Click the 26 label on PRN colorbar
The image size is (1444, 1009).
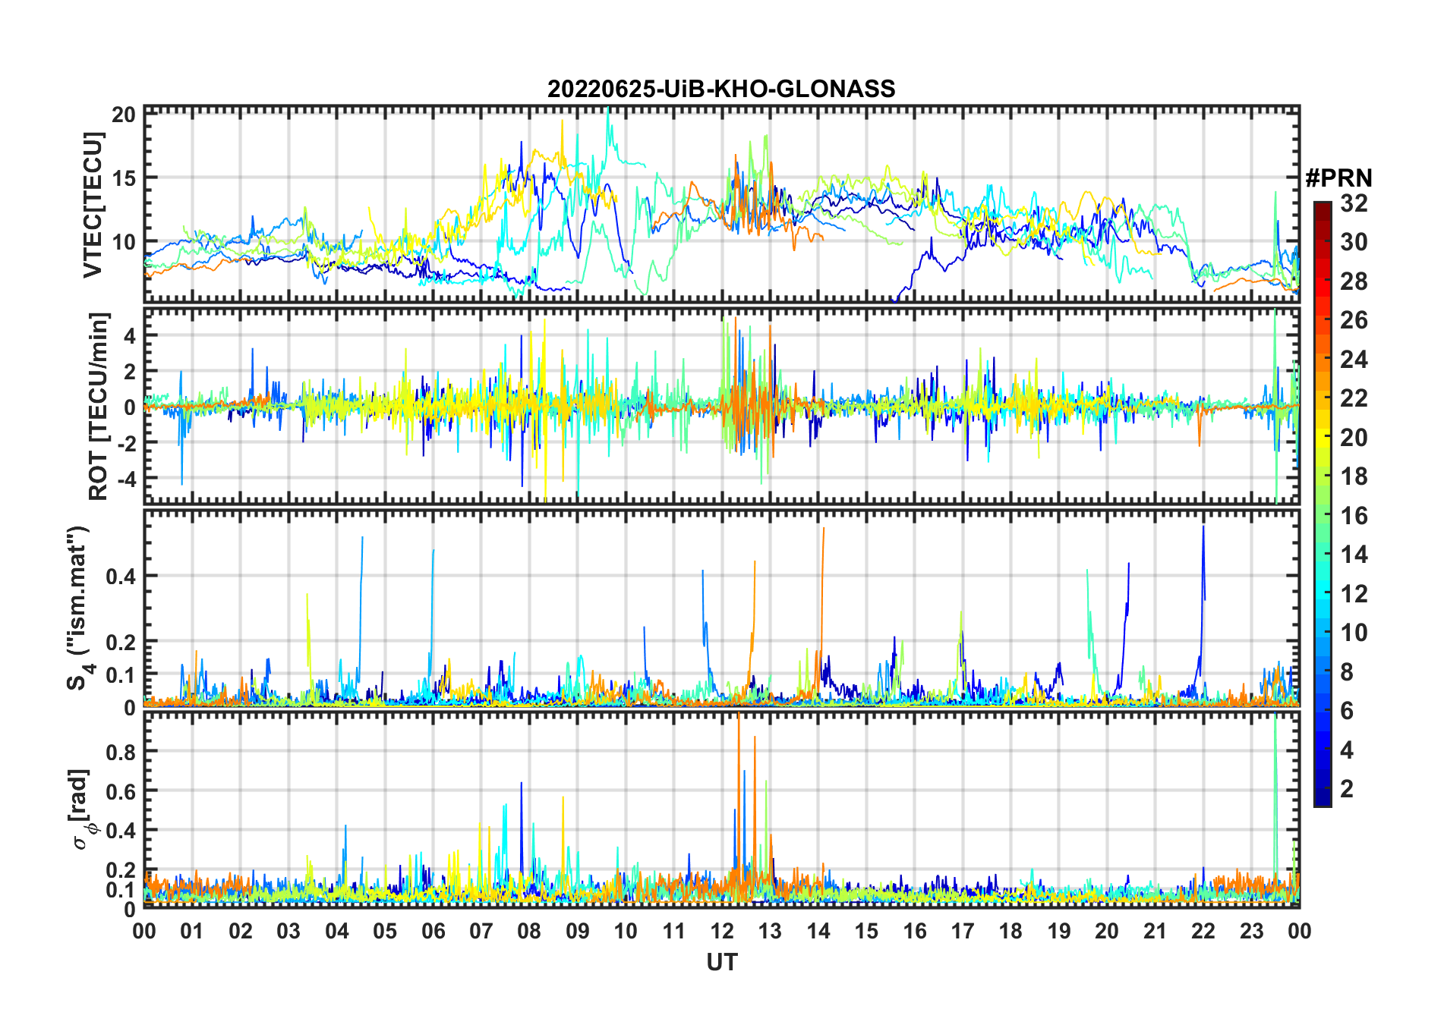[1354, 320]
